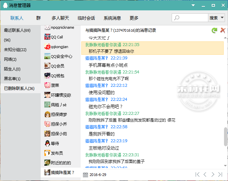Click the QQ钱包 avatar icon
The image size is (228, 181).
click(x=47, y=75)
